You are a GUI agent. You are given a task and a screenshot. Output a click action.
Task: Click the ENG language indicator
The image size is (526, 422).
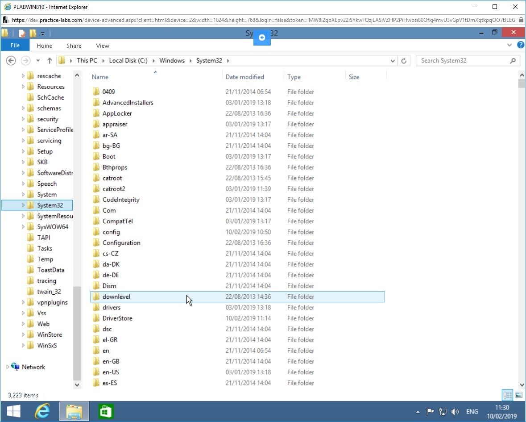[x=472, y=412]
